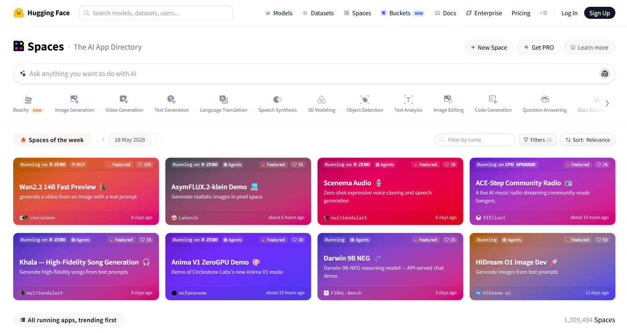This screenshot has height=333, width=627.
Task: Select Object Detection category icon
Action: pos(365,99)
